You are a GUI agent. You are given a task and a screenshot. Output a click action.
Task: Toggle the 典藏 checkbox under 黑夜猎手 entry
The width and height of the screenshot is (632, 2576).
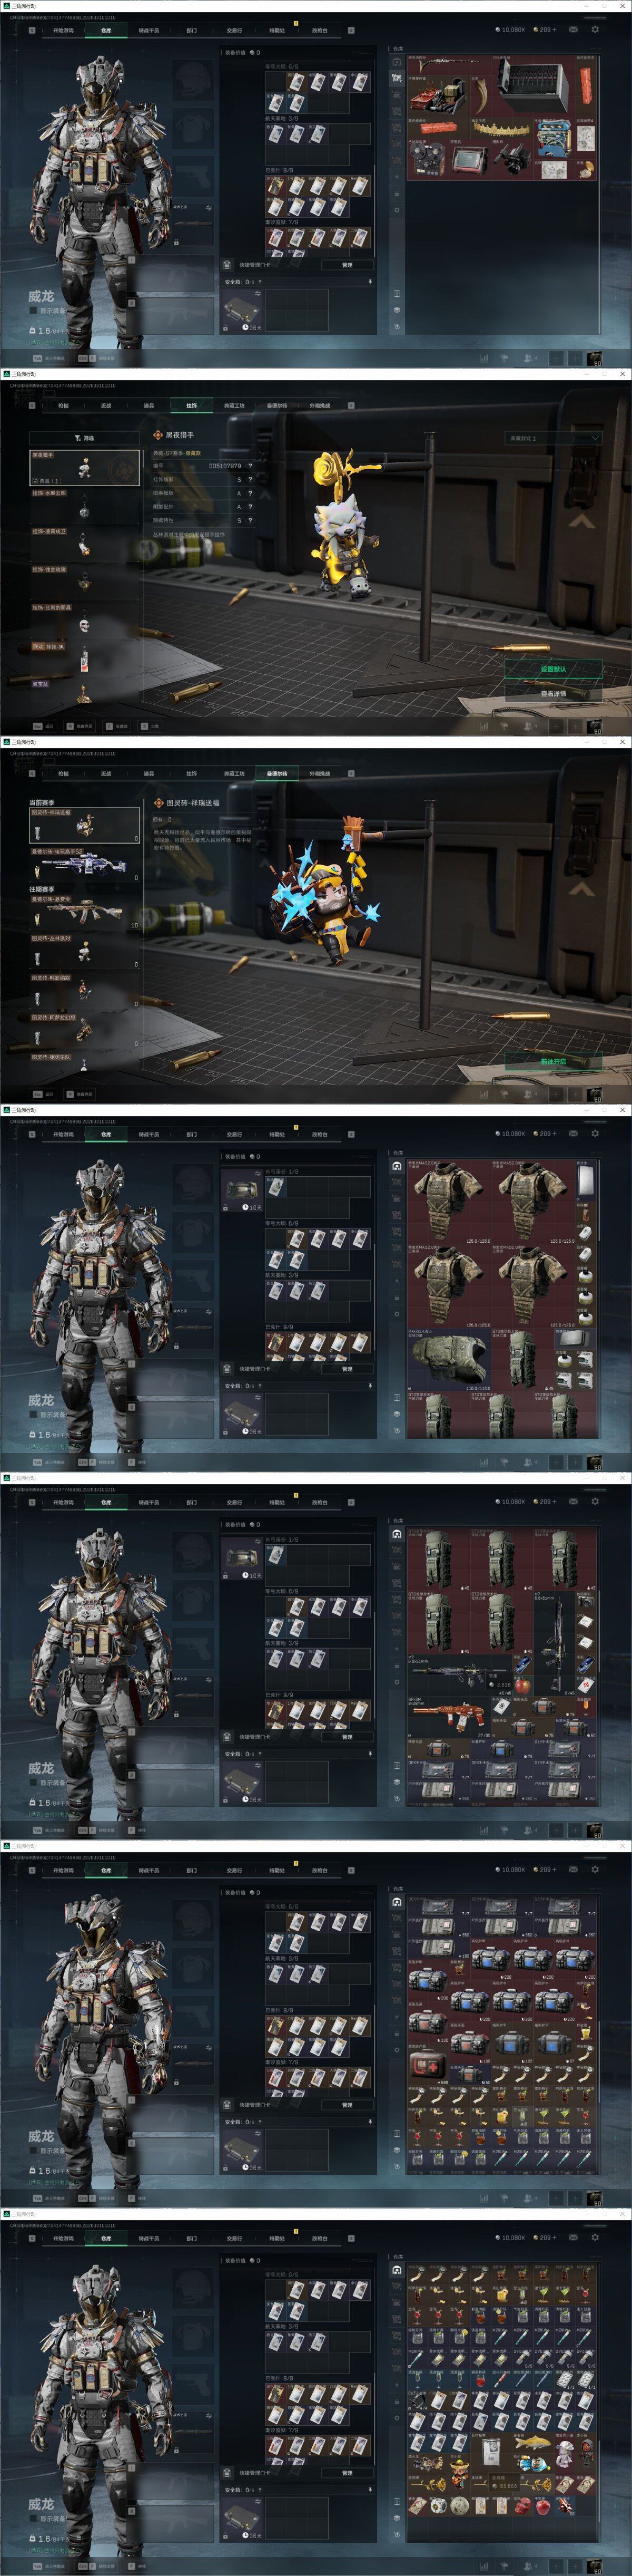(36, 481)
